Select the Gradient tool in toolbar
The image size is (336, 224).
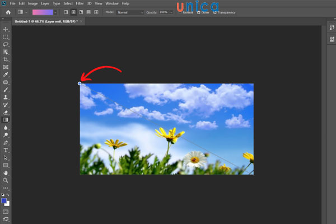point(6,120)
